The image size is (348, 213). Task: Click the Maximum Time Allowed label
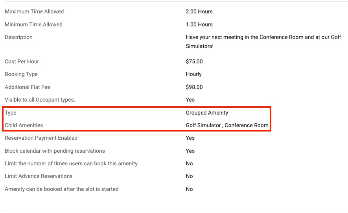tap(34, 11)
